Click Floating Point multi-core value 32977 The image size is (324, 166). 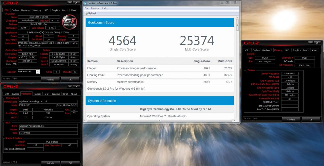228,75
